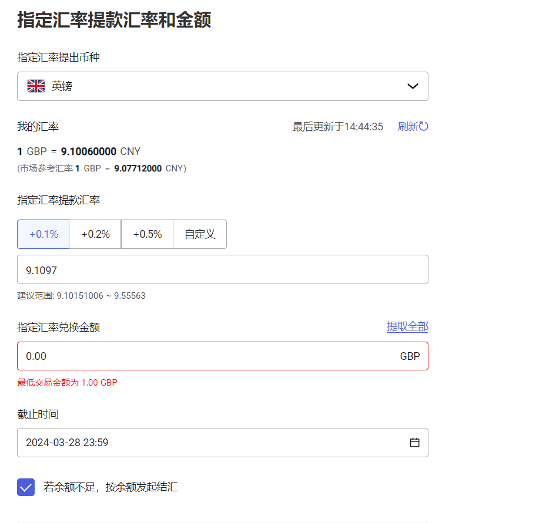Switch to 自定义 custom rate
The image size is (536, 523).
coord(200,234)
